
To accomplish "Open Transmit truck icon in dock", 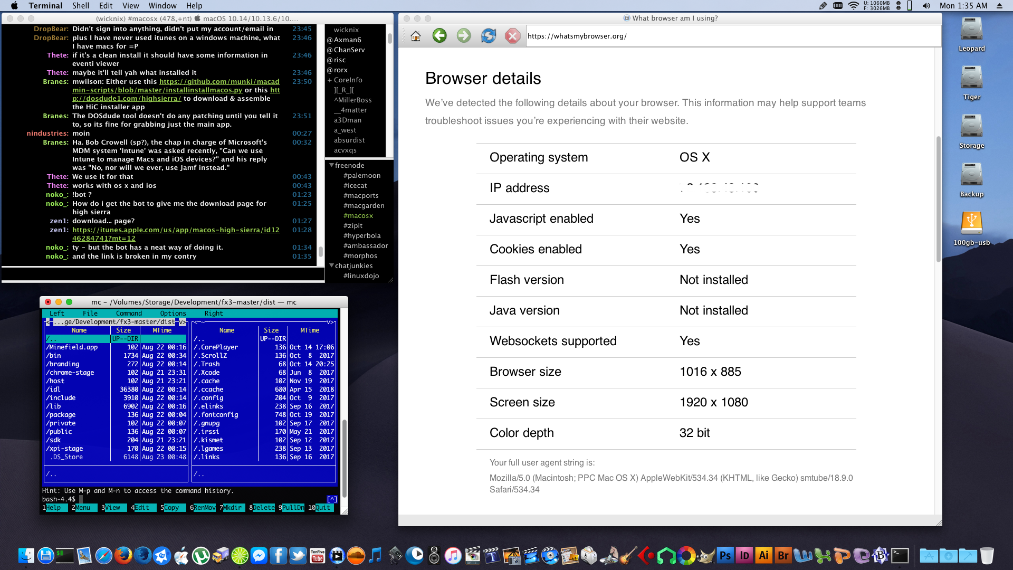I will [x=221, y=555].
